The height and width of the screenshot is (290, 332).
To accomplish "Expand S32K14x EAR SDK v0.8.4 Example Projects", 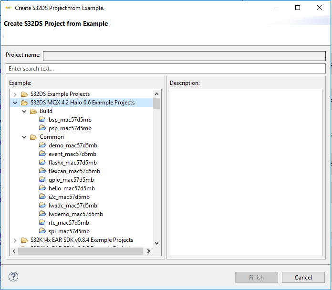I will [15, 240].
